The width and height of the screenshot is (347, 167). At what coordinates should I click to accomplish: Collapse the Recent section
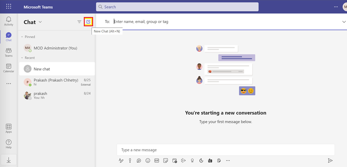pyautogui.click(x=22, y=58)
